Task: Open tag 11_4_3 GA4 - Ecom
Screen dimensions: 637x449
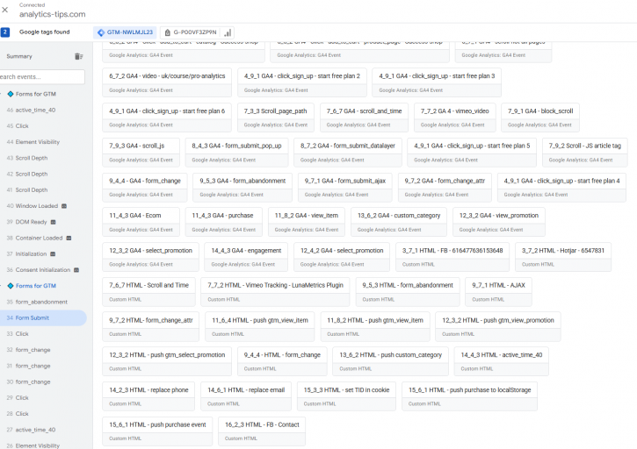Action: (141, 222)
